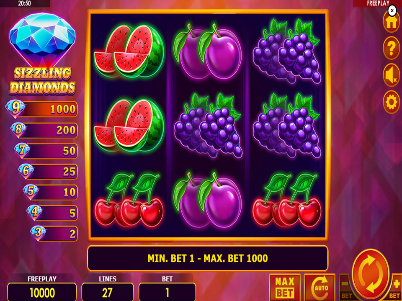Screen dimensions: 402x301
Task: Click the top-left watermelon symbol
Action: click(129, 51)
